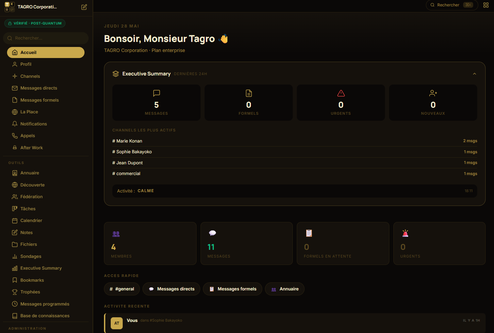Click the Vérifié Post-Quantum badge
Viewport: 494px width, 333px height.
click(35, 23)
